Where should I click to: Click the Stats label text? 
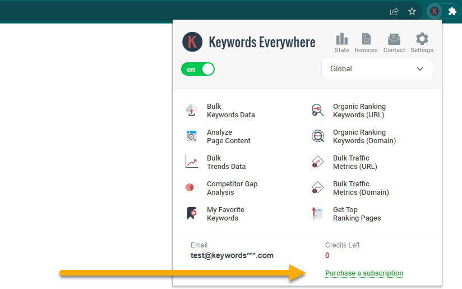[x=342, y=50]
